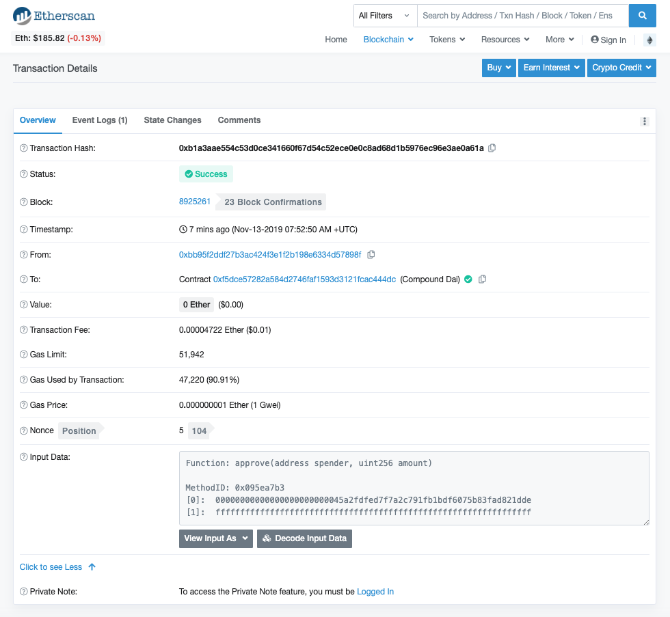Image resolution: width=670 pixels, height=617 pixels.
Task: Click the gas price 0.000000001 Ether value
Action: click(230, 405)
